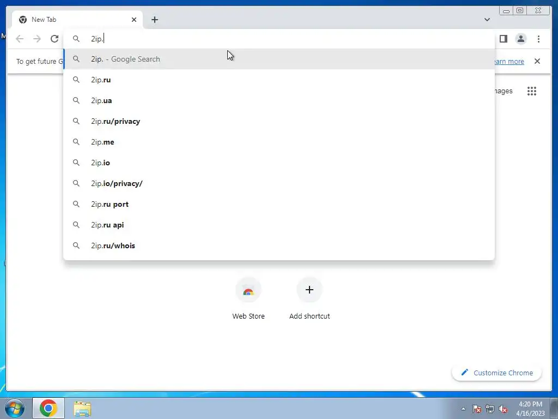Click magnifier icon in address bar
The height and width of the screenshot is (419, 558).
coord(76,39)
